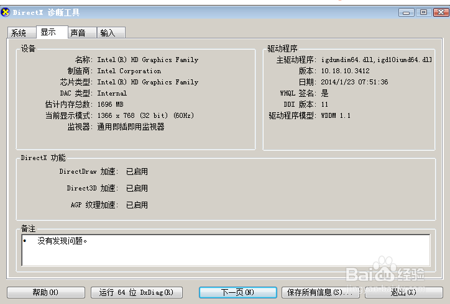Click manufacturer value Intel Corporation
Screen dimensions: 450x304
[129, 71]
